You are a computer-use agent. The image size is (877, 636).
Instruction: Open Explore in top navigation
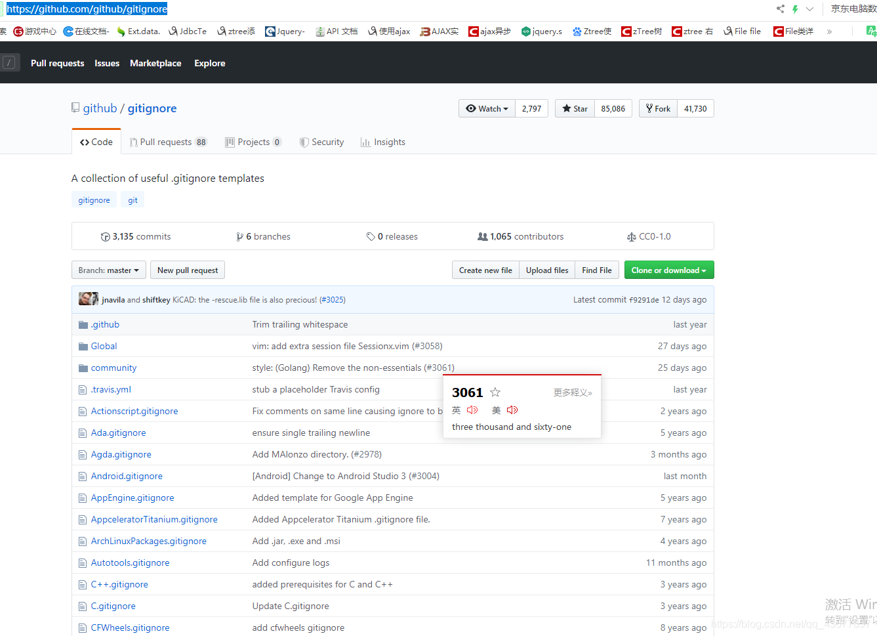[x=210, y=63]
